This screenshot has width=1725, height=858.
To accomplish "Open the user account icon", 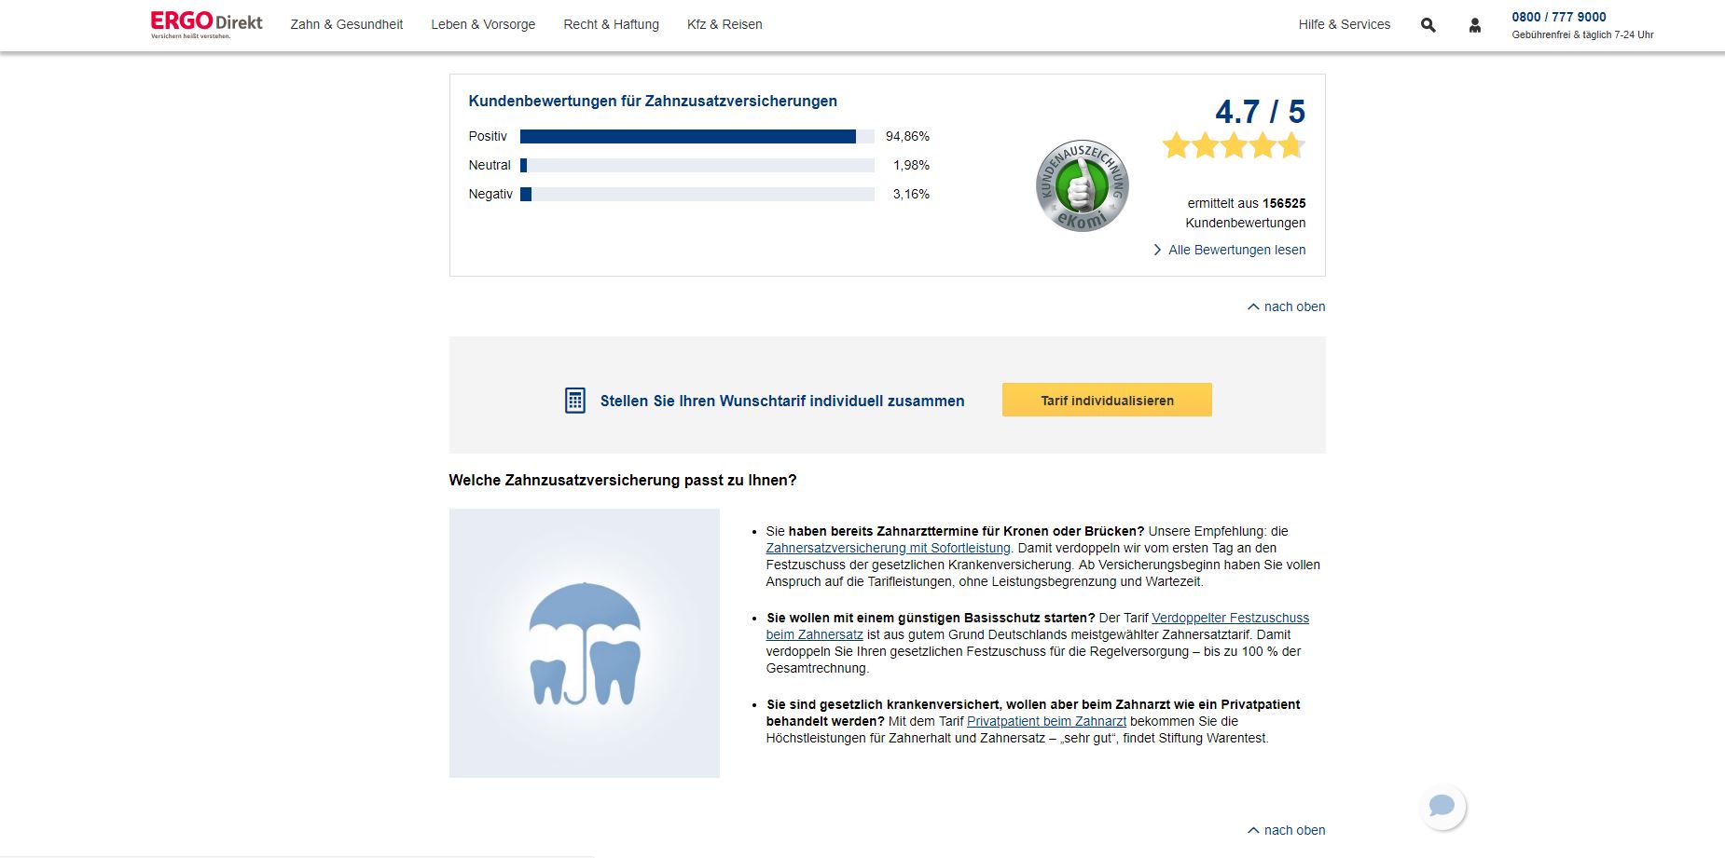I will [1474, 25].
